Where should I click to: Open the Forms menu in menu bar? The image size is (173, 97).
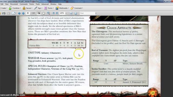coord(32,4)
